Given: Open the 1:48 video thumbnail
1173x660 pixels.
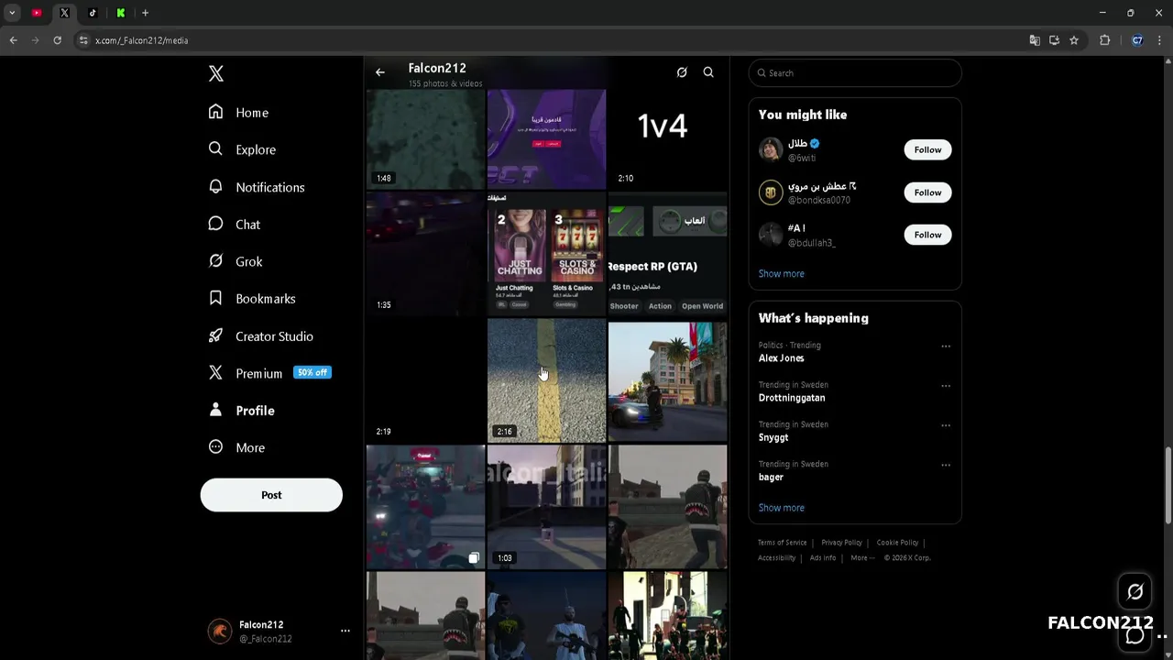Looking at the screenshot, I should tap(425, 139).
